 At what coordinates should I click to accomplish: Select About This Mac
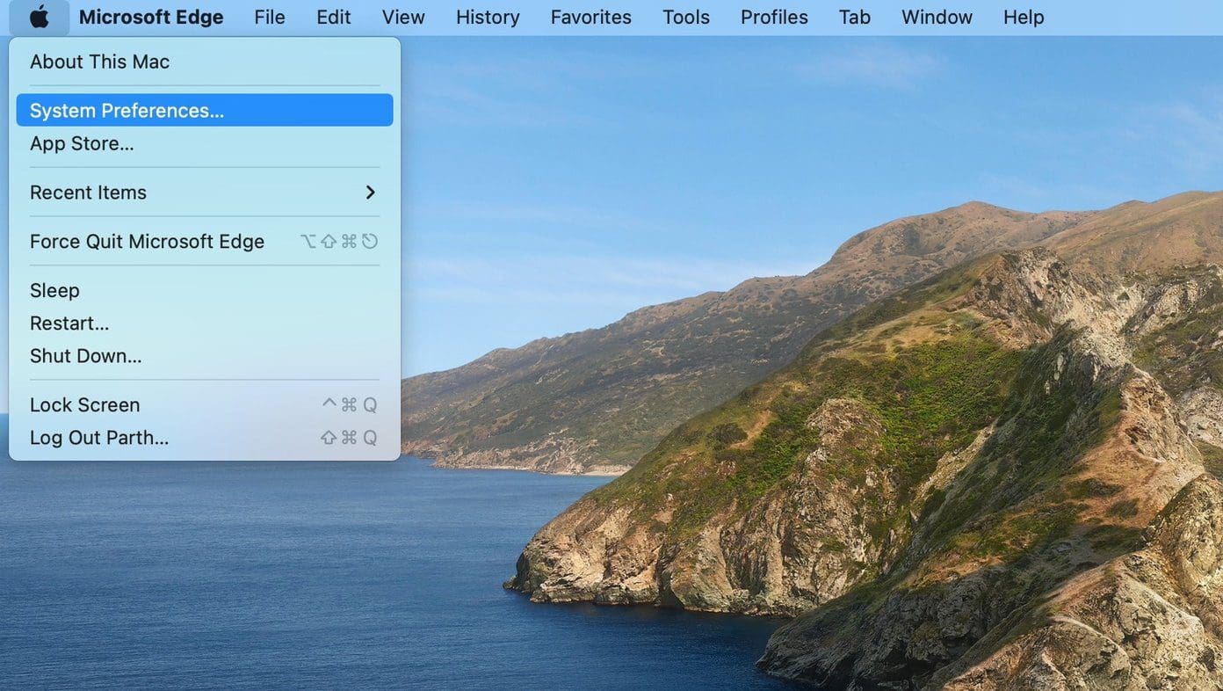(205, 62)
